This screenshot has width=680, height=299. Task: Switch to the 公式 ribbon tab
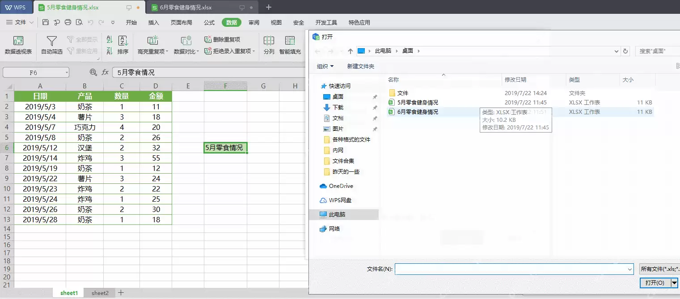pos(209,22)
